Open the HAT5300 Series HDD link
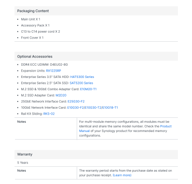The height and width of the screenshot is (184, 192). (x=82, y=77)
